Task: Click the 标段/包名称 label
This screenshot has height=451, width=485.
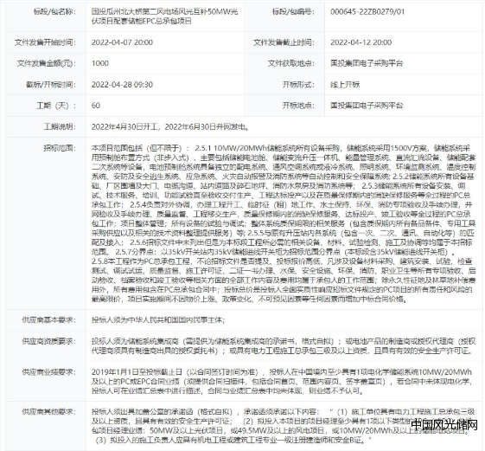Action: coord(54,12)
